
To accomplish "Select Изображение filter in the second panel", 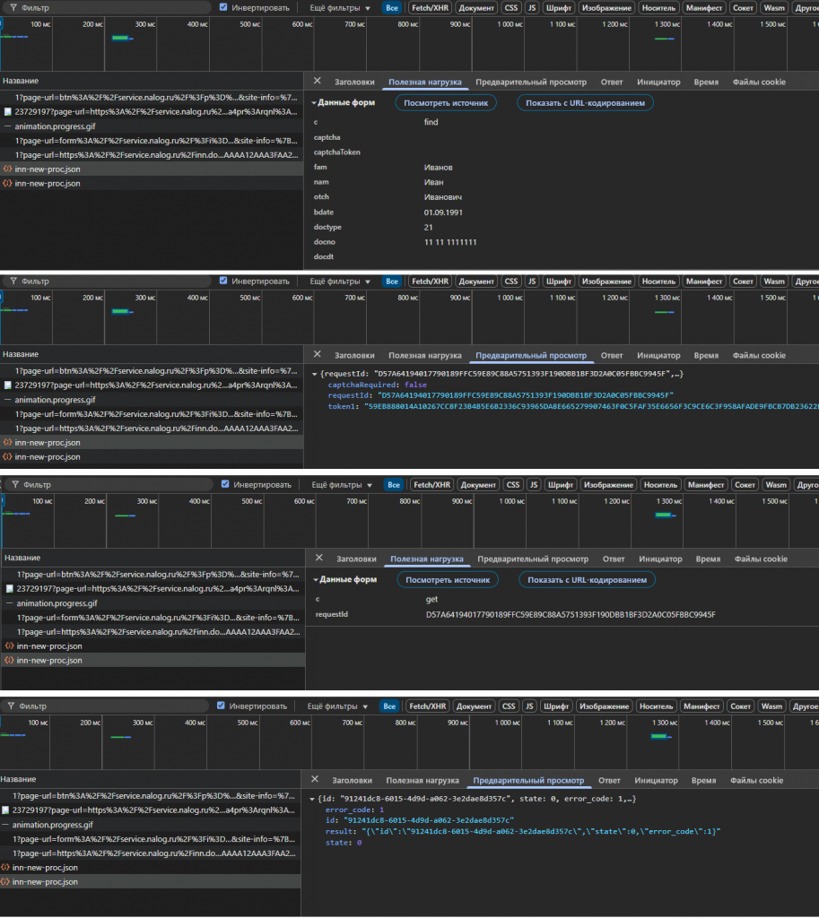I will click(x=606, y=281).
